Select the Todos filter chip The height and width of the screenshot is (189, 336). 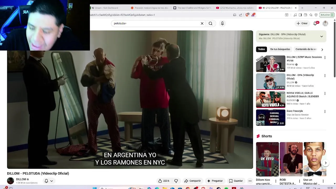(x=261, y=49)
